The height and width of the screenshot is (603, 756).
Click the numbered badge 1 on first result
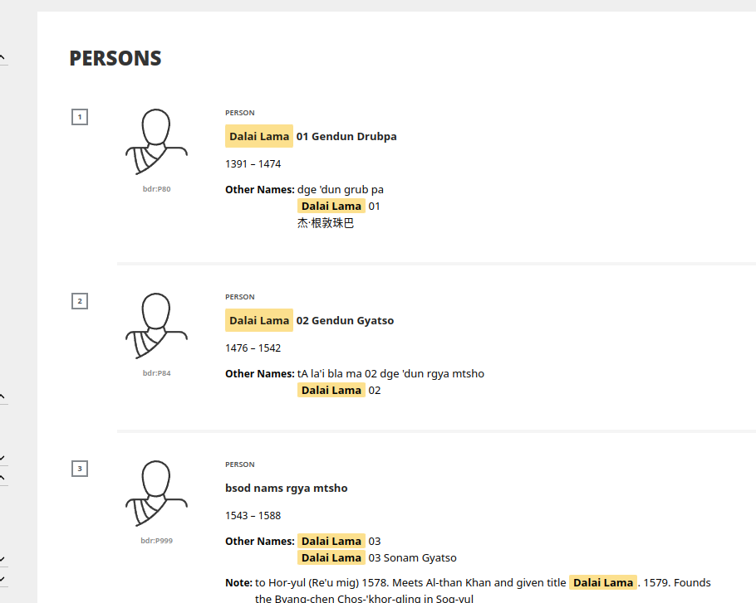(x=80, y=116)
